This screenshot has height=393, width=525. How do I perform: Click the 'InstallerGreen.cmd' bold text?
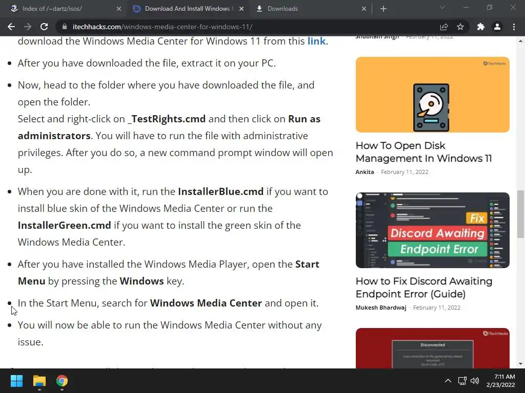64,225
